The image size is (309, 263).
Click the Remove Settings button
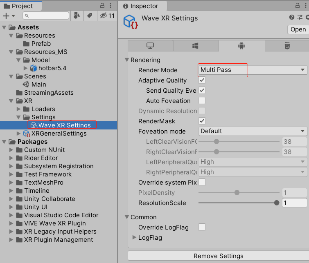tap(218, 256)
